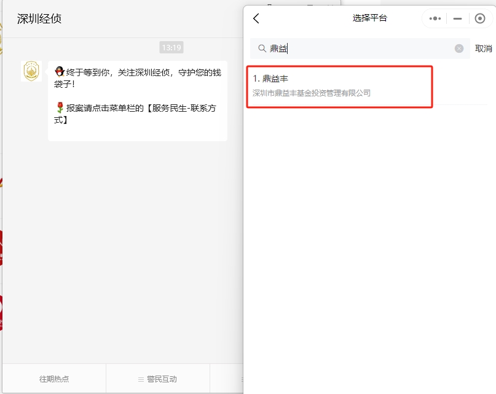The height and width of the screenshot is (394, 496).
Task: Go back using the left arrow icon
Action: click(256, 18)
